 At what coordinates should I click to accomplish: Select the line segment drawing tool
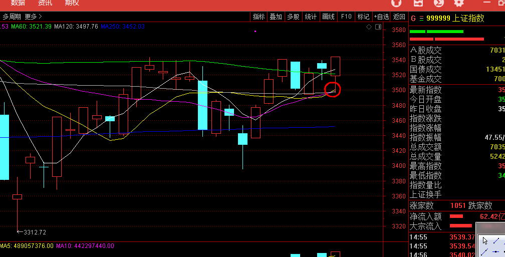[x=496, y=240]
